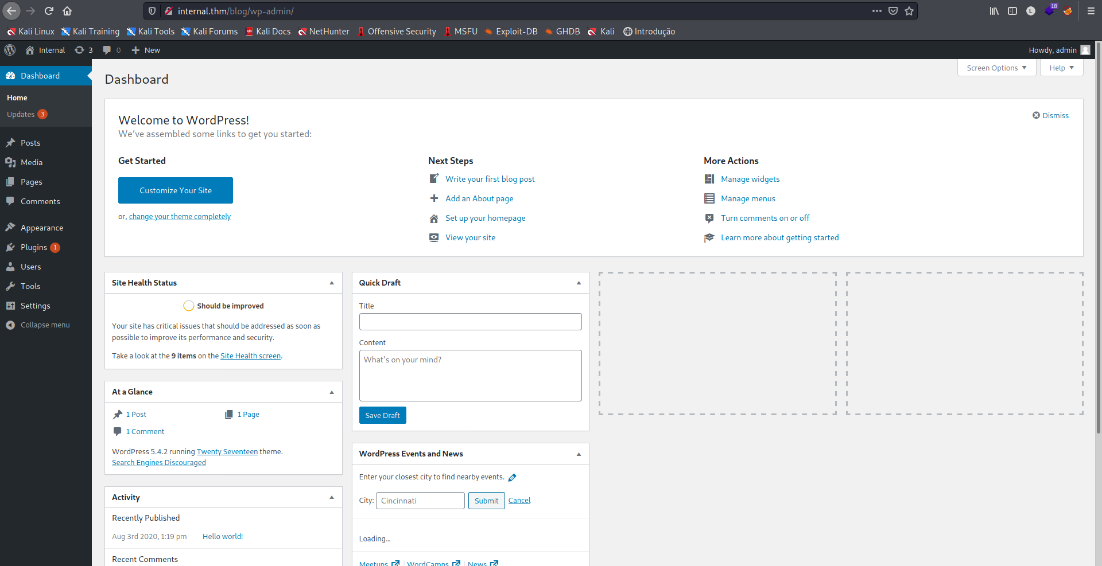The image size is (1102, 566).
Task: Click the Customize Your Site button
Action: [x=176, y=190]
